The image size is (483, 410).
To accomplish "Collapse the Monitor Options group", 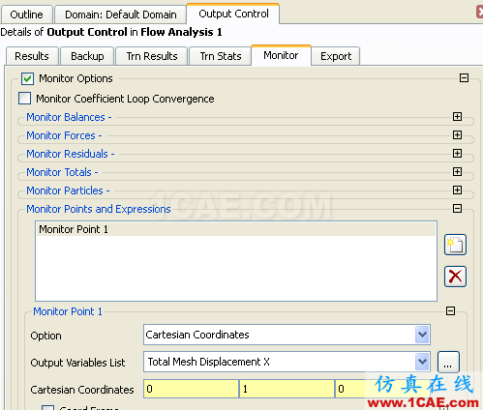I will (464, 78).
